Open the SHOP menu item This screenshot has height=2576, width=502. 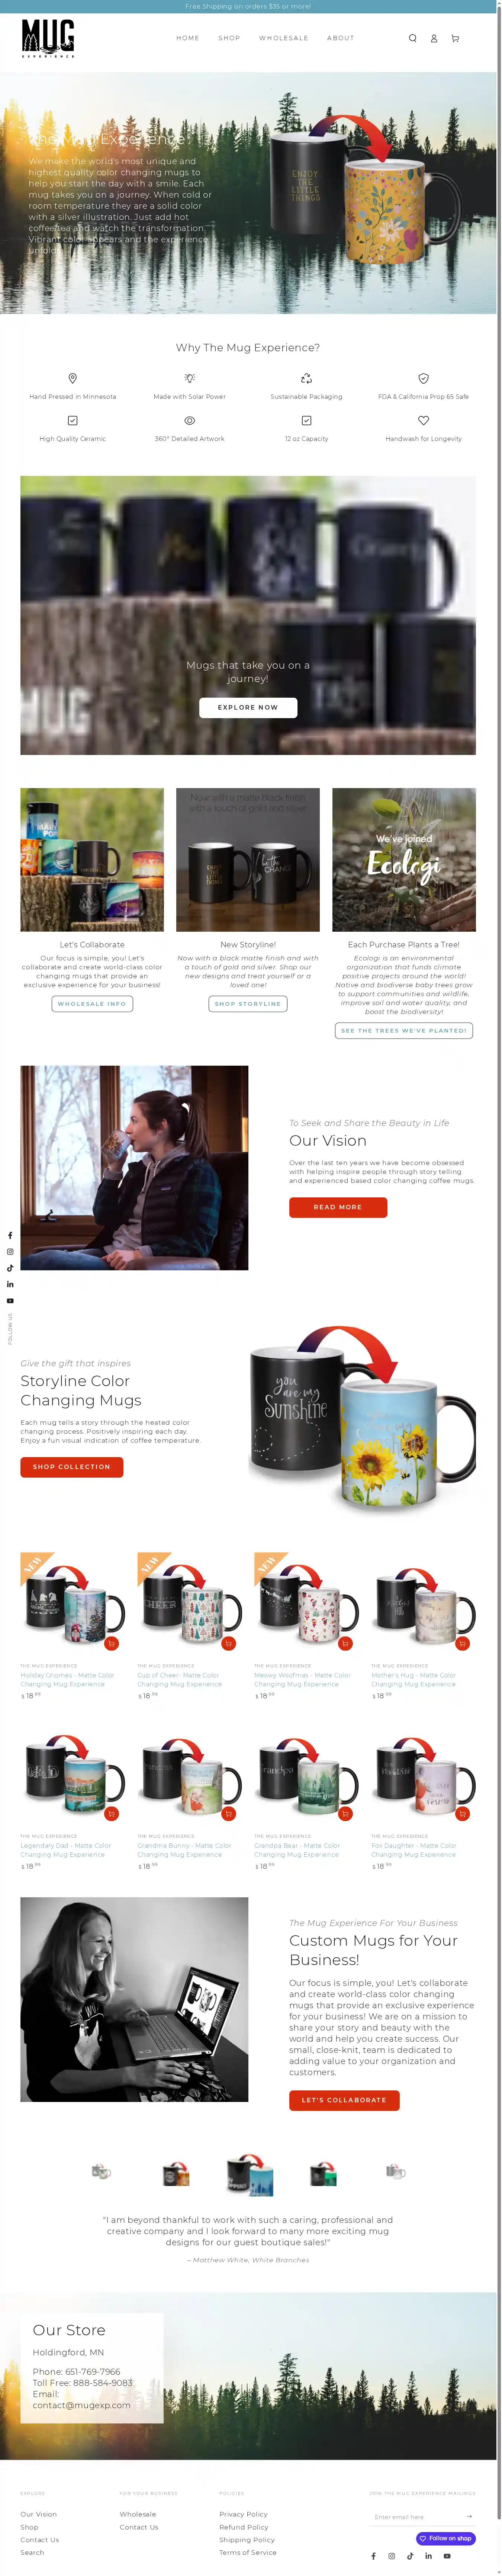[229, 38]
